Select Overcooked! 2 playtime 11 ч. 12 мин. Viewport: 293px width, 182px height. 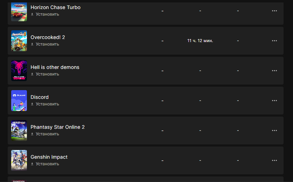200,41
